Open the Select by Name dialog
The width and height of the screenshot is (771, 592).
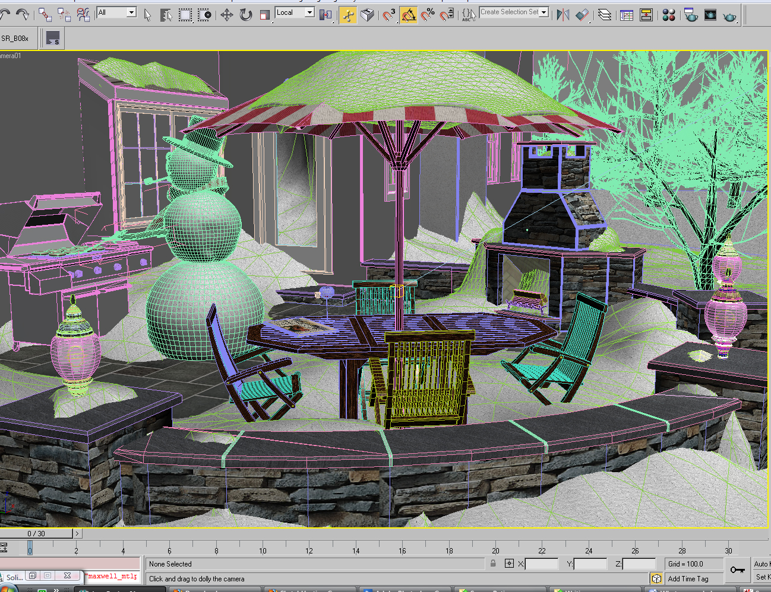pyautogui.click(x=166, y=14)
